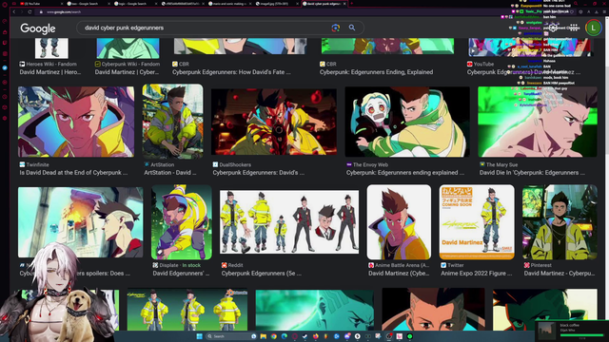
Task: Open DualShockers Cyberpunk Edgerunners: David's link
Action: click(x=259, y=173)
